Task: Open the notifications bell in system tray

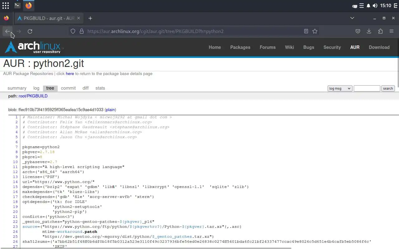Action: 368,6
